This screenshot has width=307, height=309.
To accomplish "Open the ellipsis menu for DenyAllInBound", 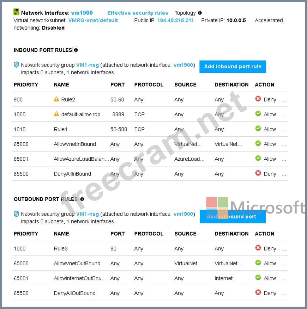I will 284,175.
